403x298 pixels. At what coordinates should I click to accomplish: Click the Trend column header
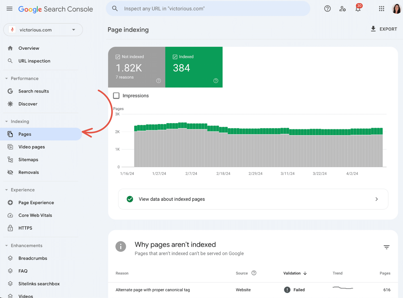click(x=337, y=273)
